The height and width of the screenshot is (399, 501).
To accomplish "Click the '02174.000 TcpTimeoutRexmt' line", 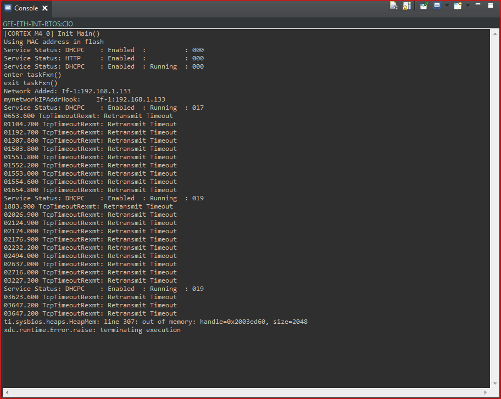I will coord(90,231).
